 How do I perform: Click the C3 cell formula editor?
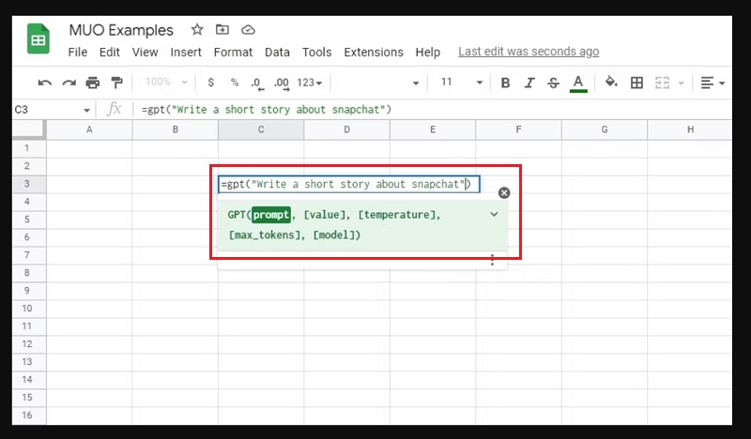[348, 184]
